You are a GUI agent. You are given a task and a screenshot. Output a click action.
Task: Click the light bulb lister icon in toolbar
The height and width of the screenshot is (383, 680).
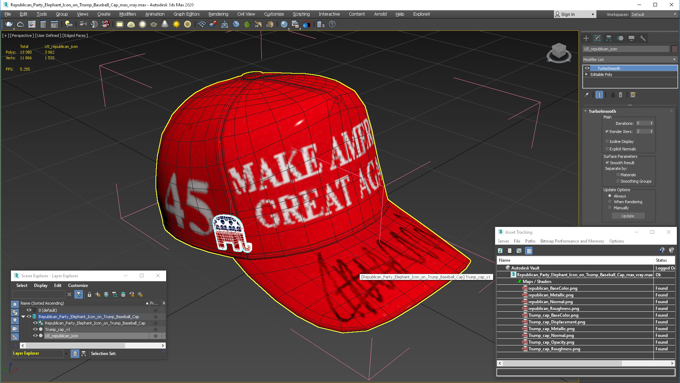(69, 24)
